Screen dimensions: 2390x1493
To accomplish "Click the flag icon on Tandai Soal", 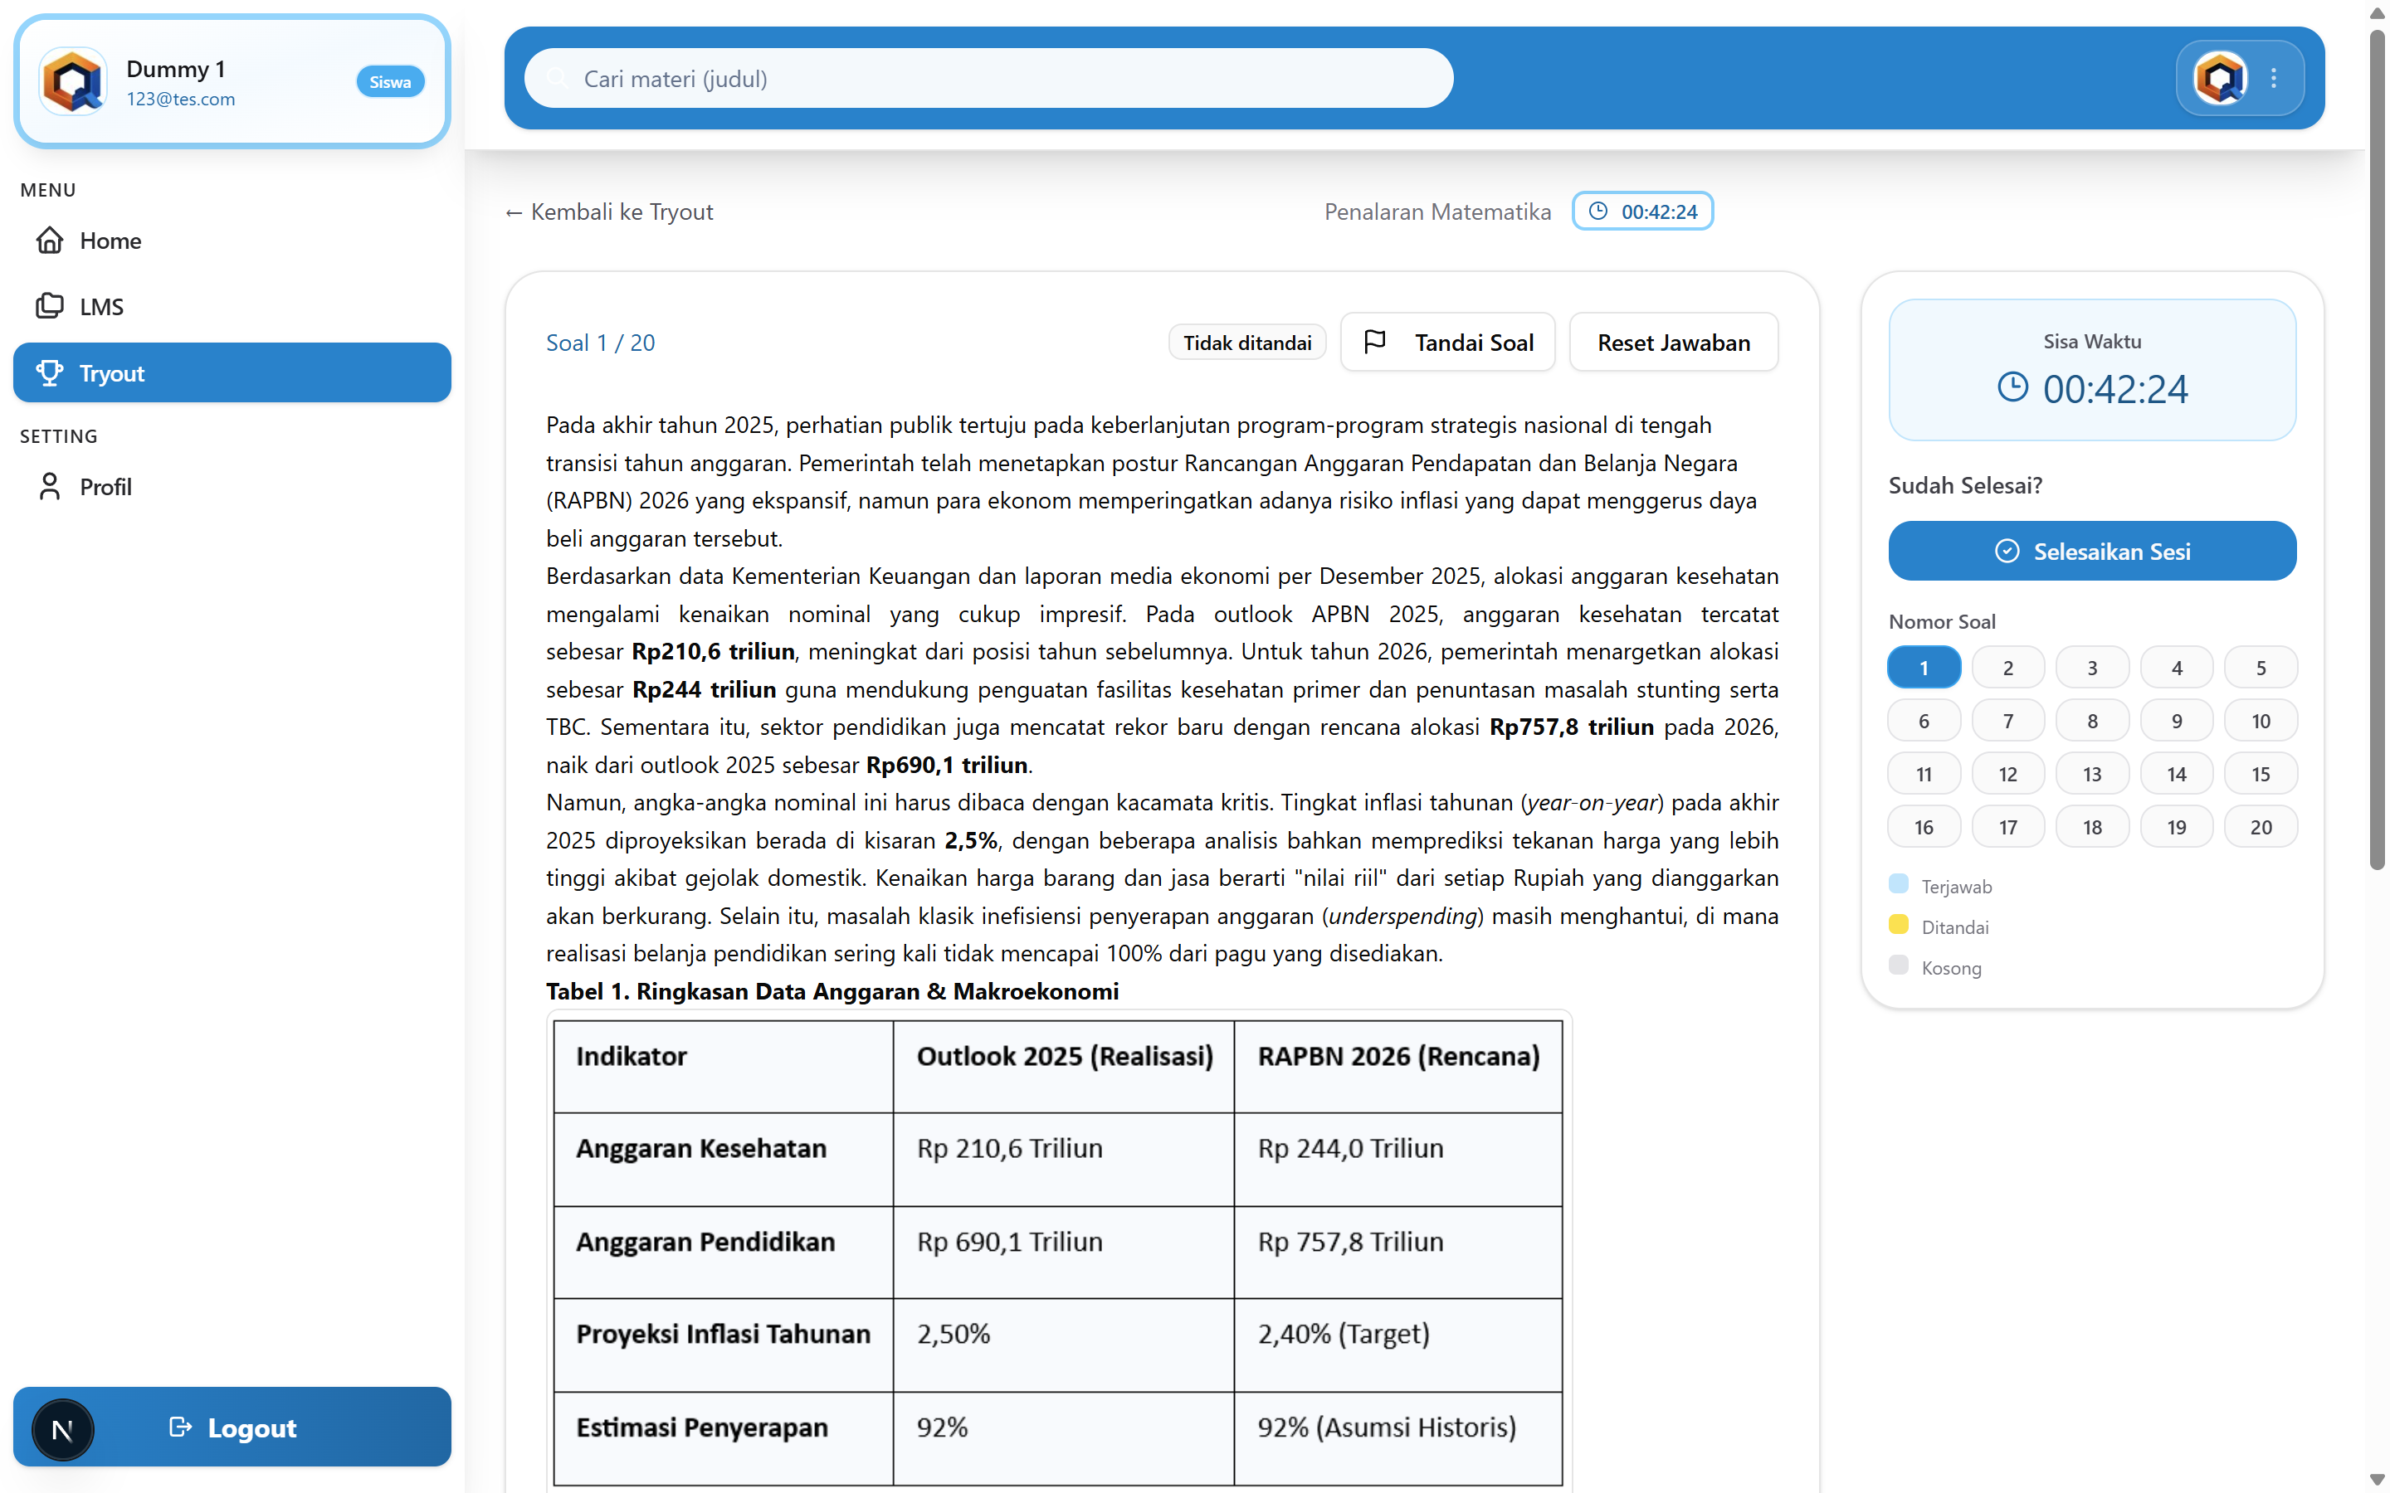I will pyautogui.click(x=1375, y=341).
